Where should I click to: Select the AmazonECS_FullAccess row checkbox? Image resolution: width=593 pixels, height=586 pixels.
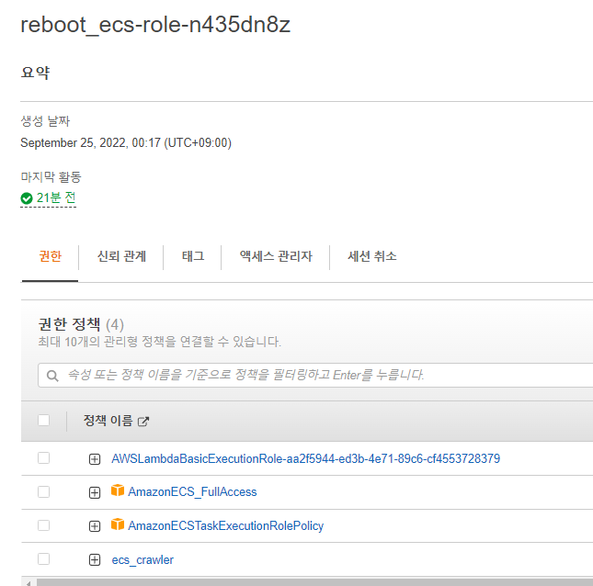[x=43, y=492]
